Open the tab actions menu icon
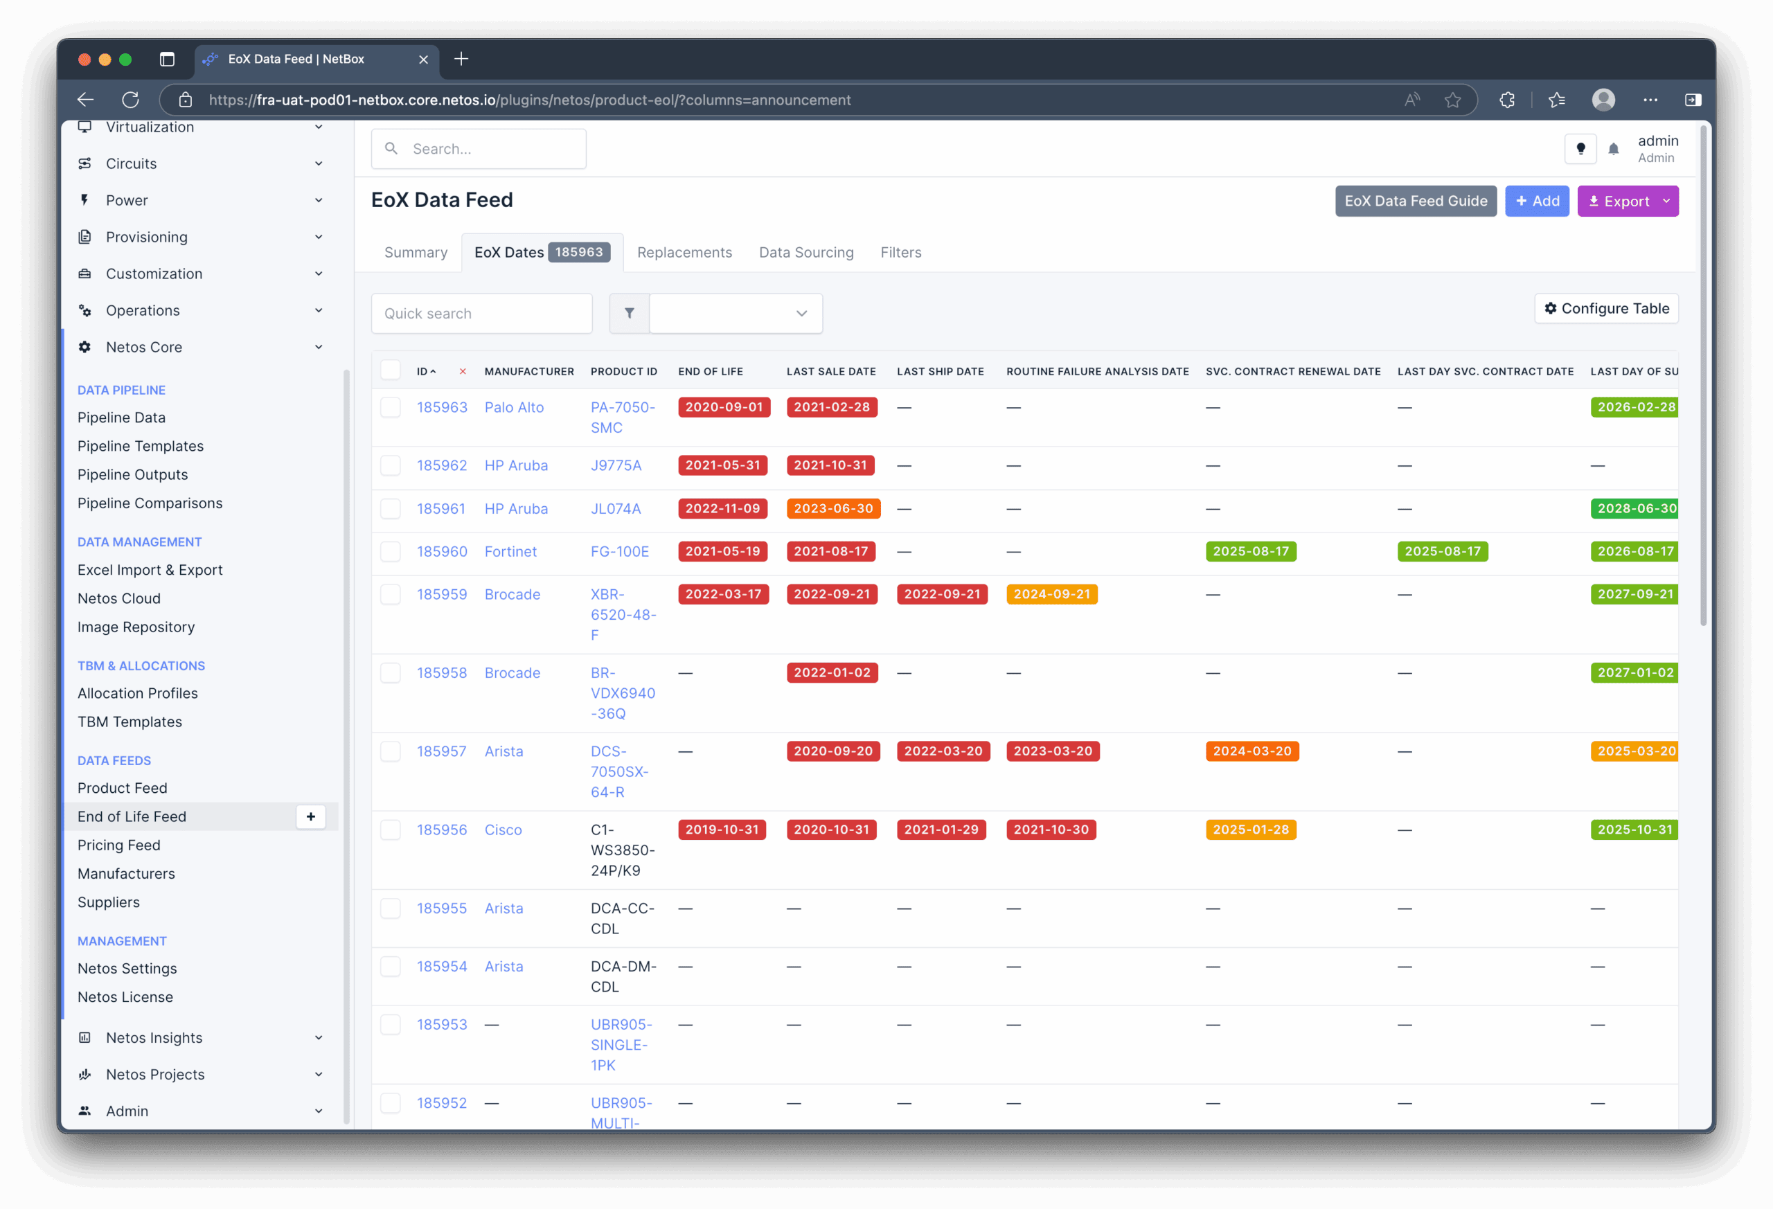 tap(167, 59)
